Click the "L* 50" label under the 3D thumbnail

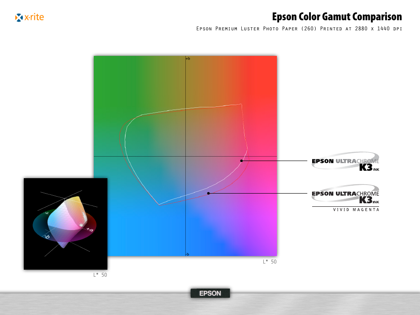[x=100, y=275]
